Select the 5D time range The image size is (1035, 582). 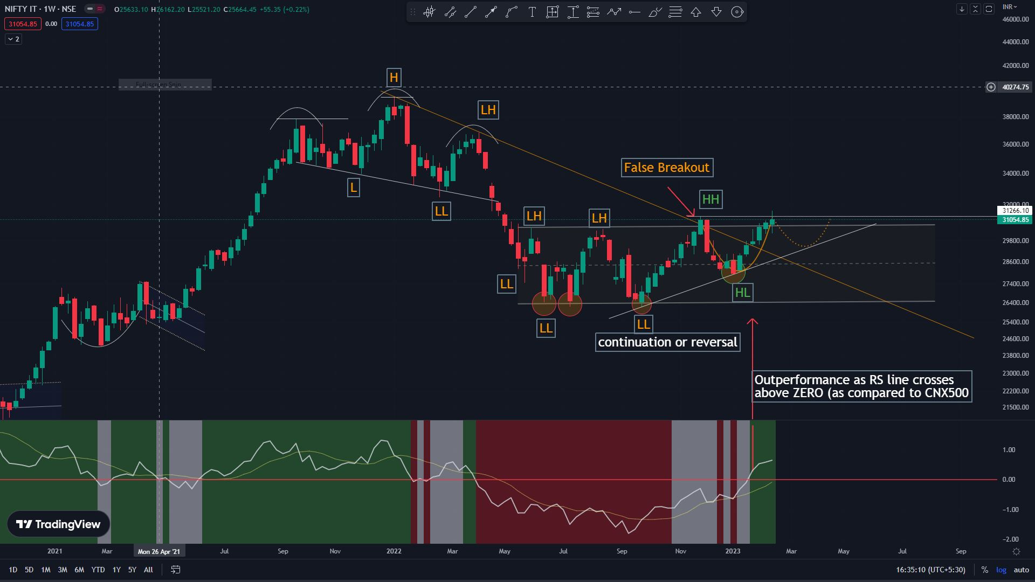pos(29,570)
